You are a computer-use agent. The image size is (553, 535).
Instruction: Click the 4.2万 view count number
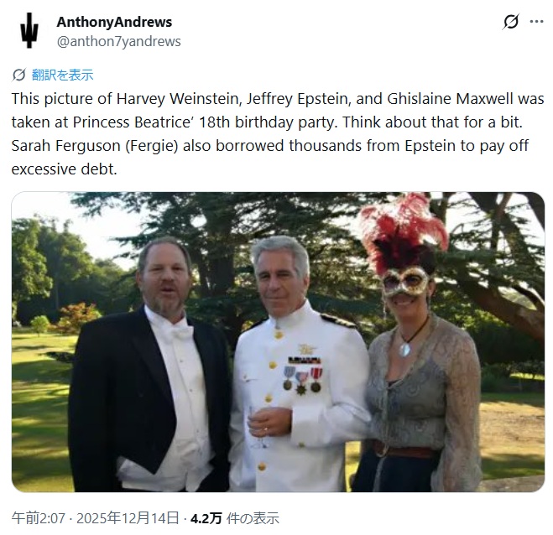click(x=206, y=518)
